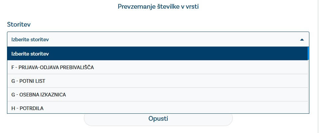Click the blue scrollbar thumb in dropdown list

pos(308,54)
